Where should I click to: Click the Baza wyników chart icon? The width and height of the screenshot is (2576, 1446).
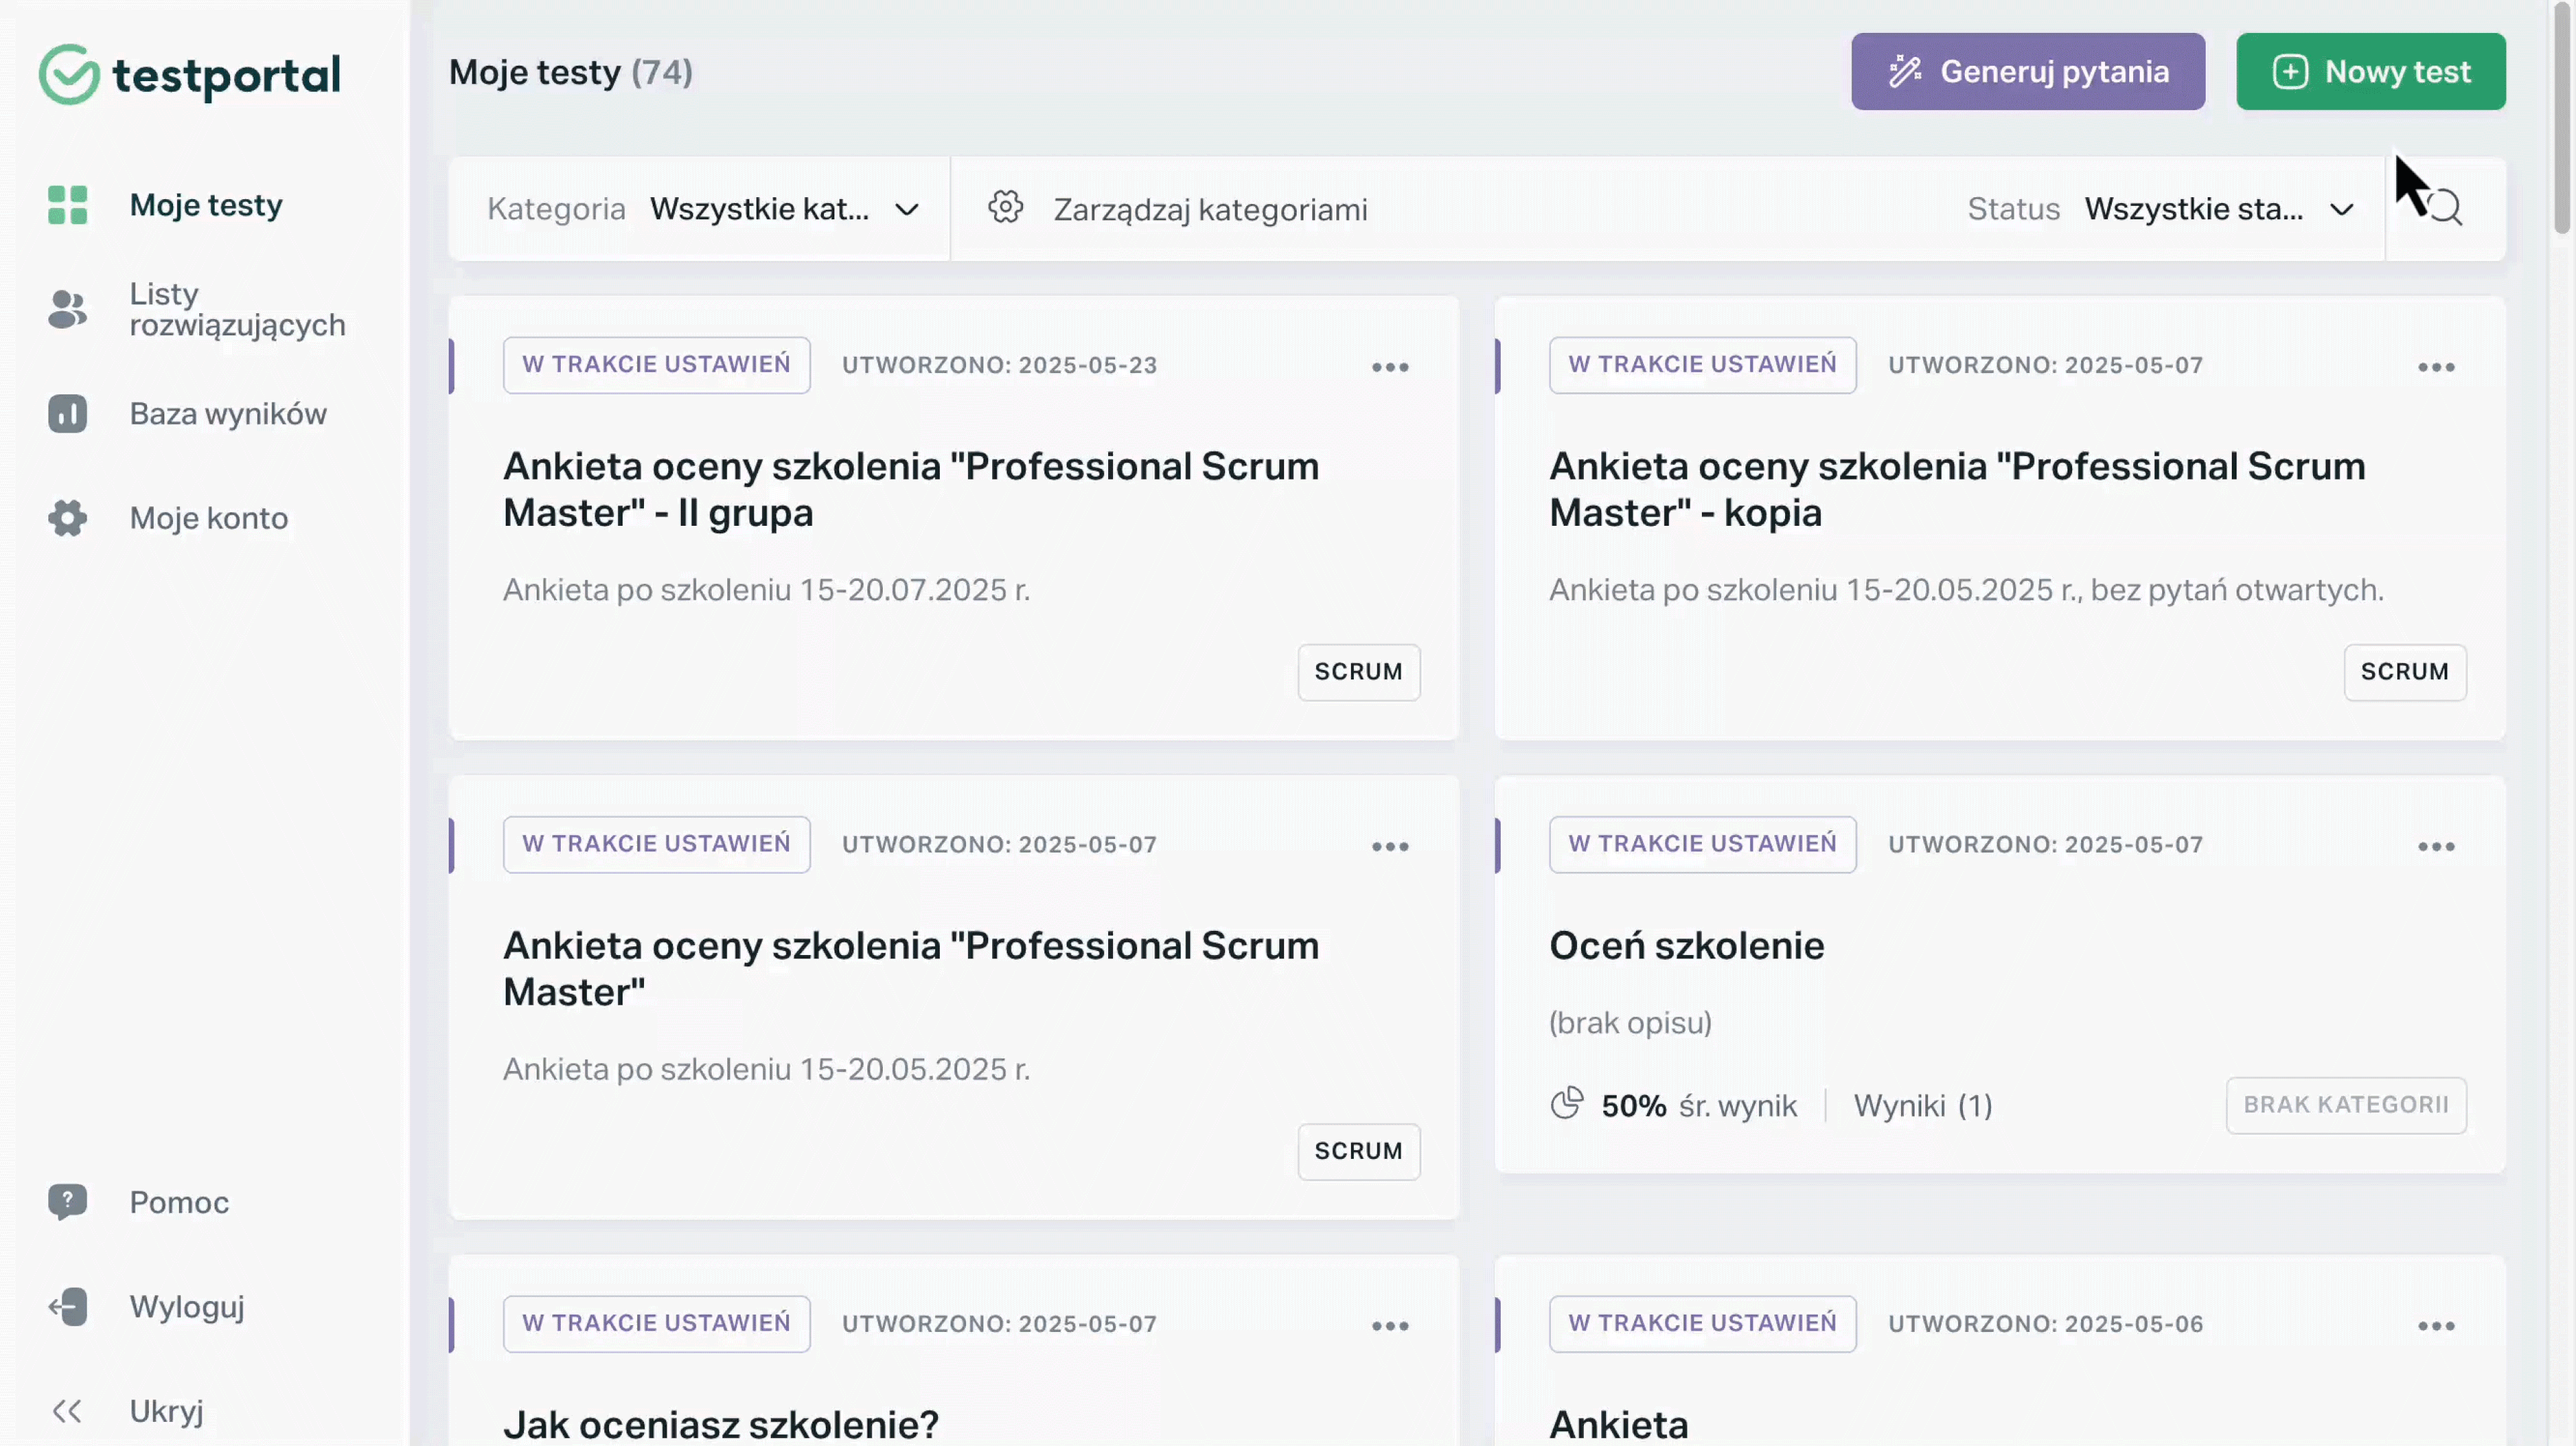pyautogui.click(x=67, y=414)
